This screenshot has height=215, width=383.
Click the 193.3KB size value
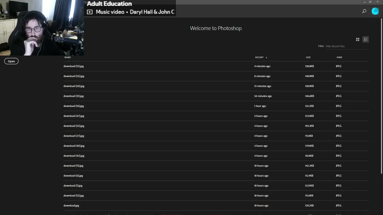click(309, 126)
